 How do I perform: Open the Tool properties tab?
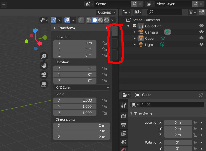(x=124, y=105)
